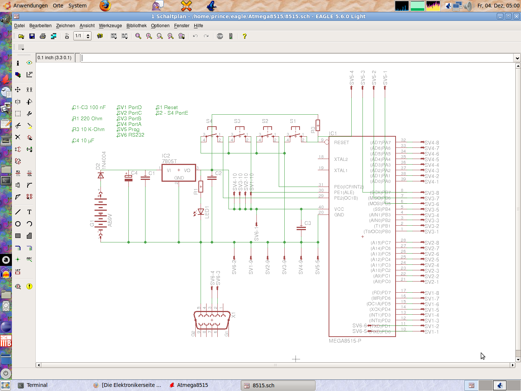521x391 pixels.
Task: Select the Name tool
Action: coord(18,173)
